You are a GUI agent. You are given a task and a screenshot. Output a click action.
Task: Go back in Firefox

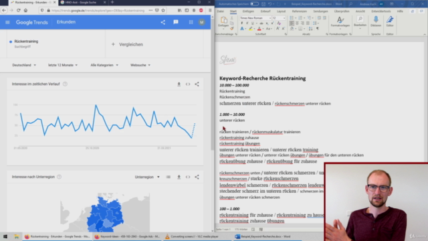[4, 11]
